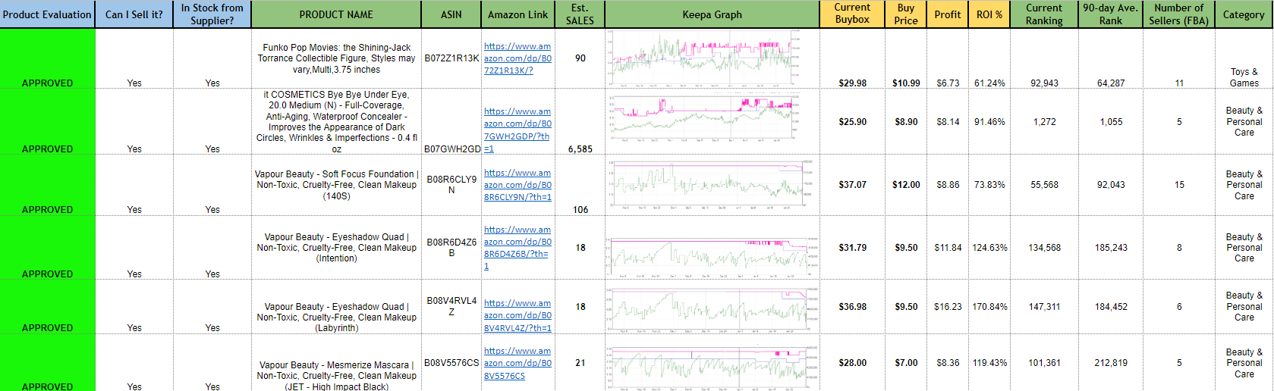This screenshot has width=1274, height=391.
Task: Click the 124.63% ROI cell
Action: coord(989,248)
